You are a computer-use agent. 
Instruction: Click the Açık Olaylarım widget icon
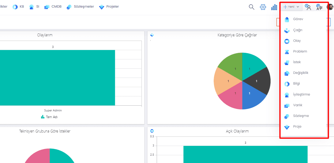click(x=152, y=131)
